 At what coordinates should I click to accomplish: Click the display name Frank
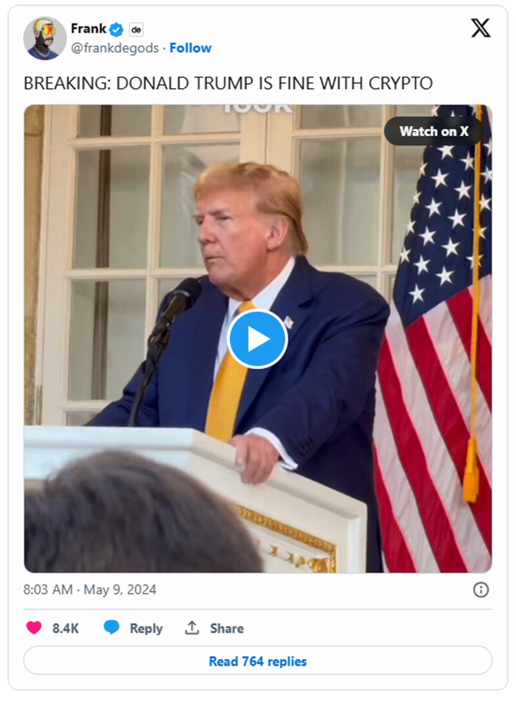88,29
